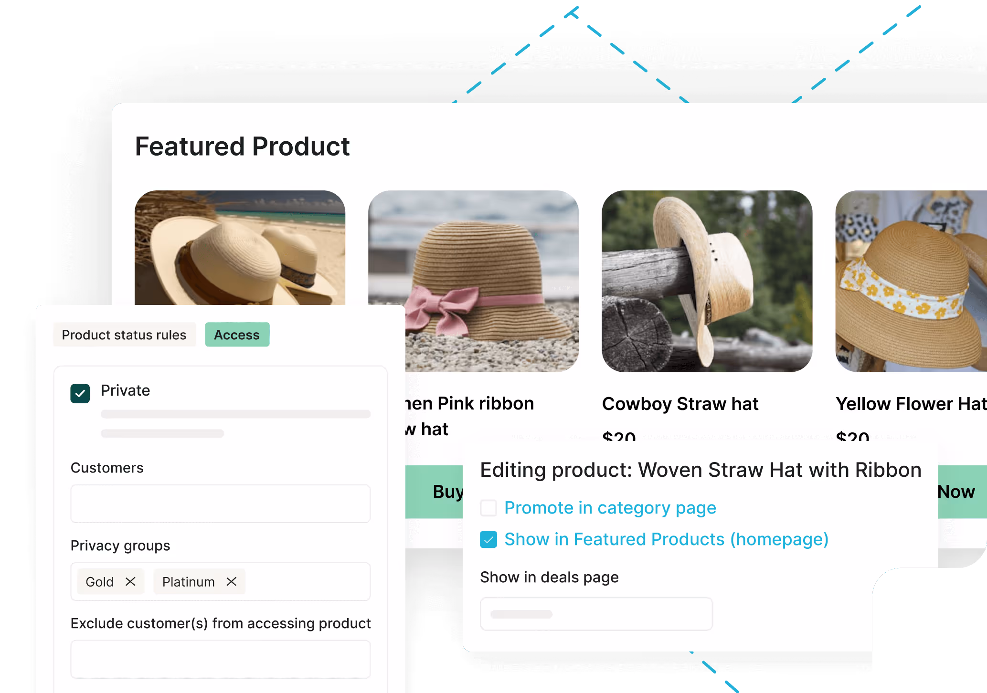Open the Show in deals page dropdown

[x=596, y=614]
